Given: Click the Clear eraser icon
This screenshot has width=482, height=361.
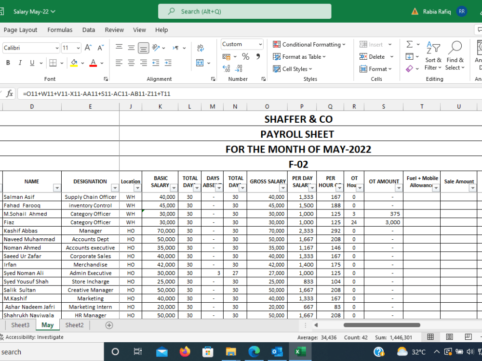Looking at the screenshot, I should point(409,68).
